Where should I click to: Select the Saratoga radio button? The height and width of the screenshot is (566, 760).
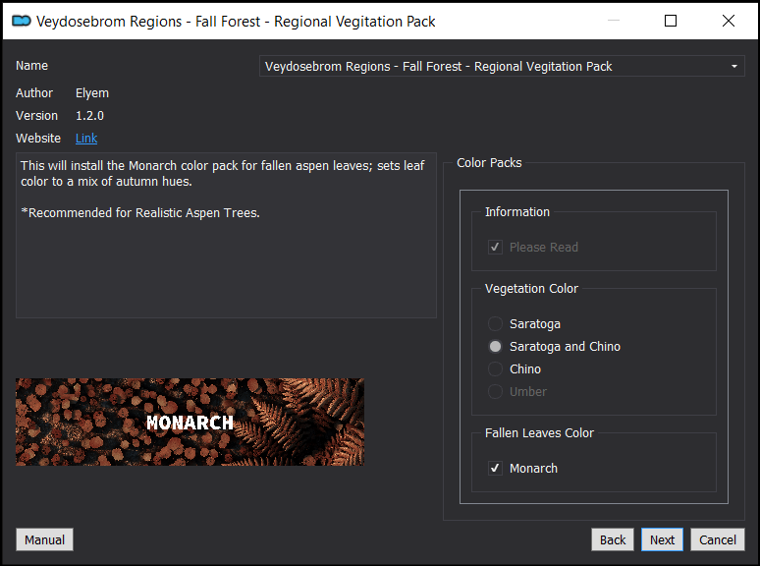pyautogui.click(x=495, y=323)
